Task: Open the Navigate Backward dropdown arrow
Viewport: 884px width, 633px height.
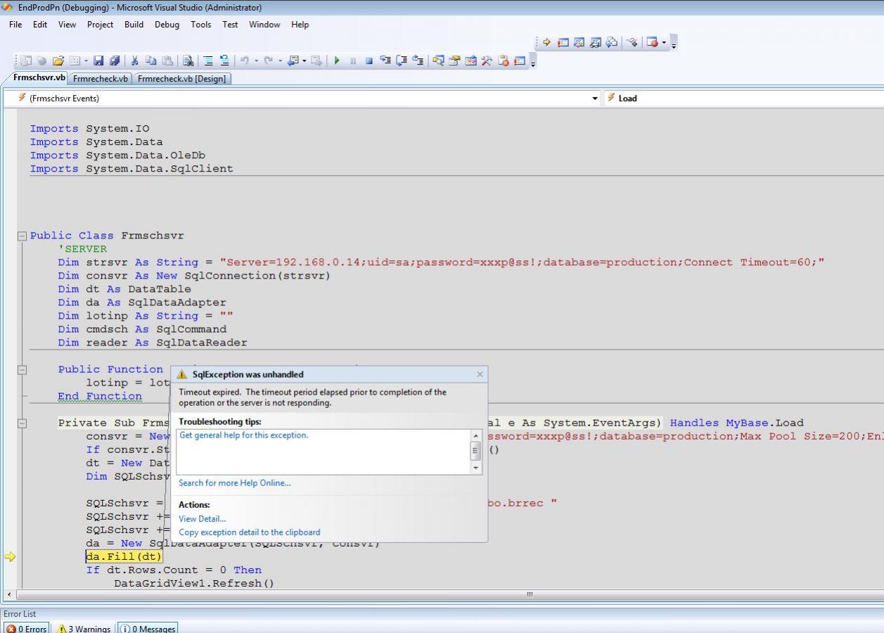Action: (x=304, y=60)
